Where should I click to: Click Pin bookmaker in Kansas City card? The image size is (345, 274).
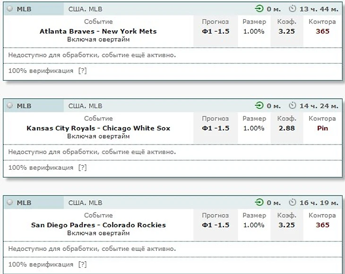[x=322, y=128]
